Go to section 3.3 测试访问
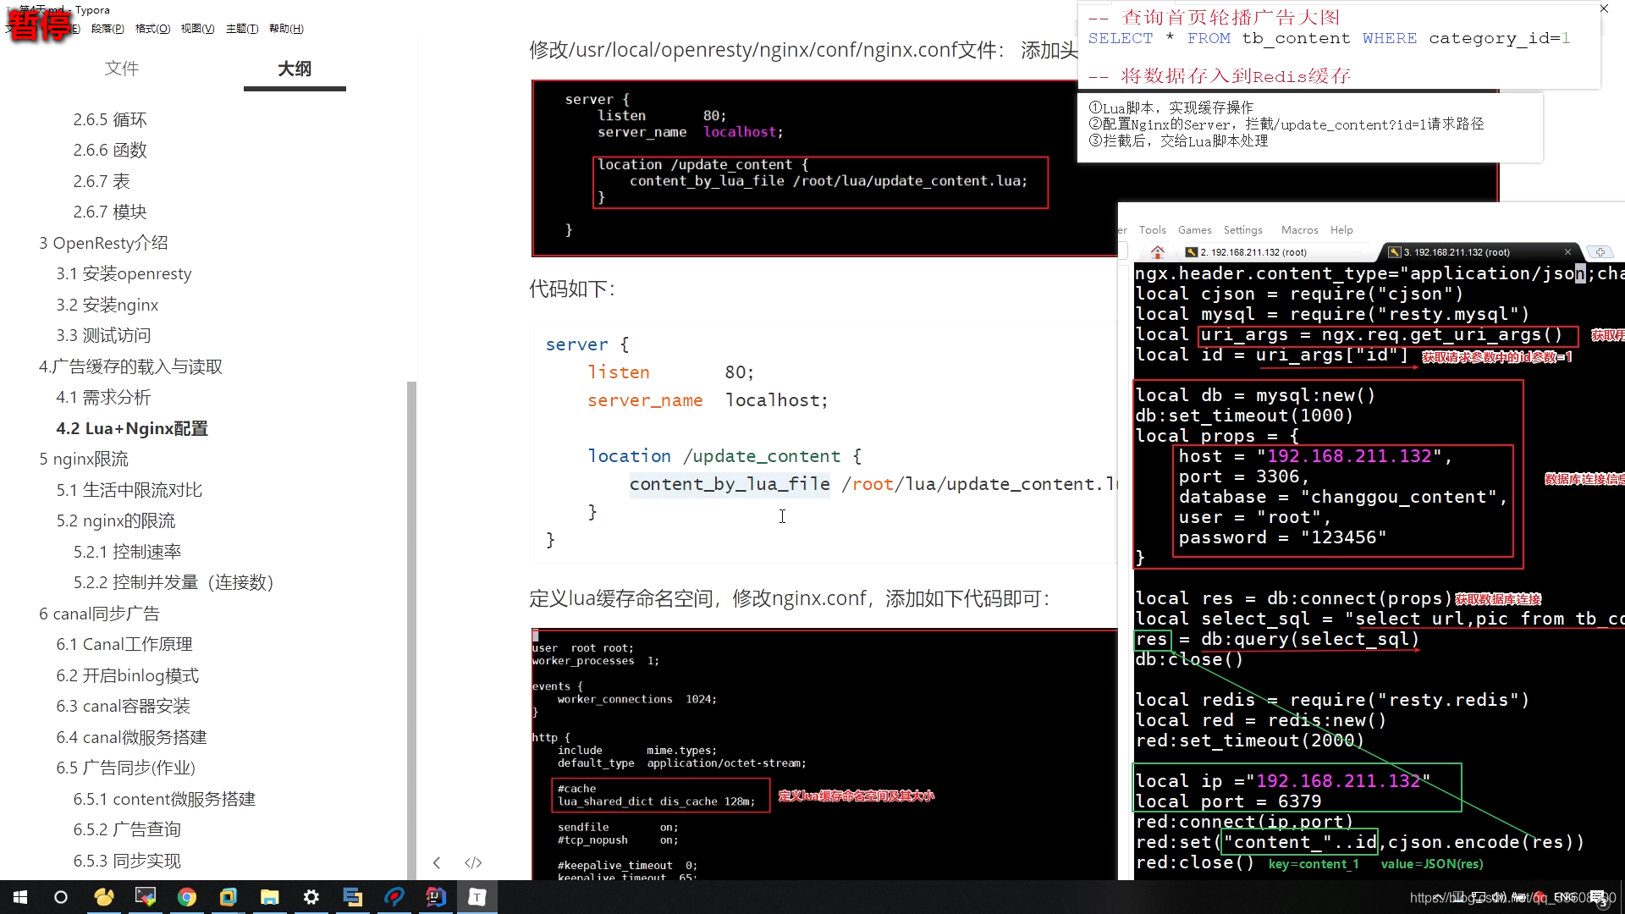This screenshot has height=914, width=1625. [103, 335]
